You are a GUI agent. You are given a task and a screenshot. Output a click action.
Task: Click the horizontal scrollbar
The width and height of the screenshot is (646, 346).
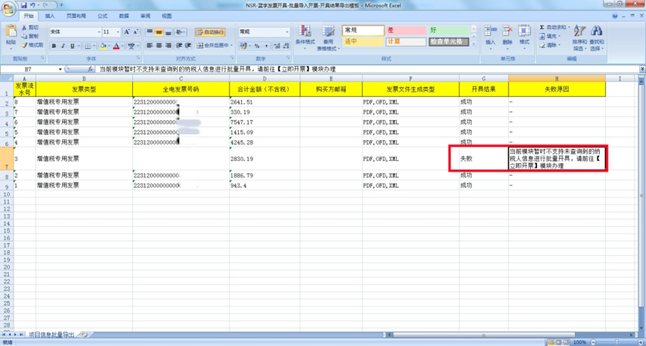(x=484, y=335)
